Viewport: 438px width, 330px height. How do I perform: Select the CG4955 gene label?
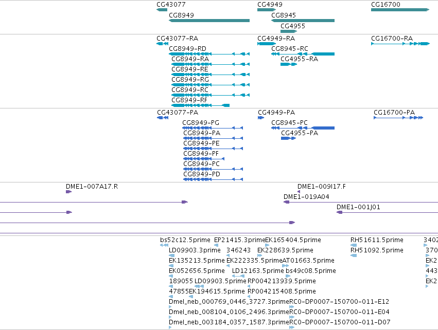pyautogui.click(x=293, y=26)
